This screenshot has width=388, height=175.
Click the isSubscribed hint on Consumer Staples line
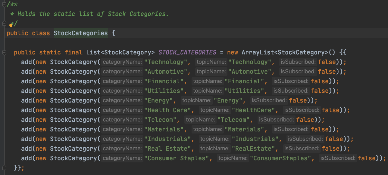click(338, 158)
